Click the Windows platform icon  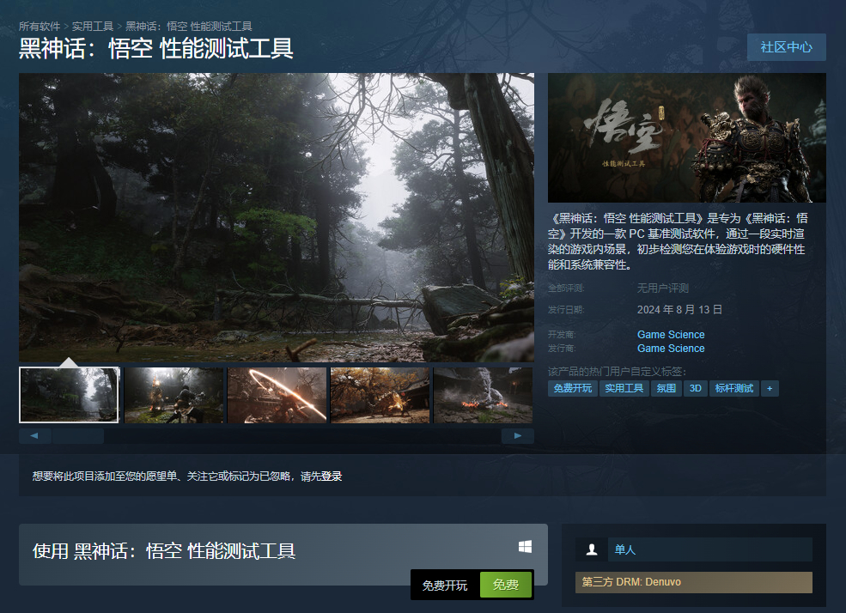525,547
